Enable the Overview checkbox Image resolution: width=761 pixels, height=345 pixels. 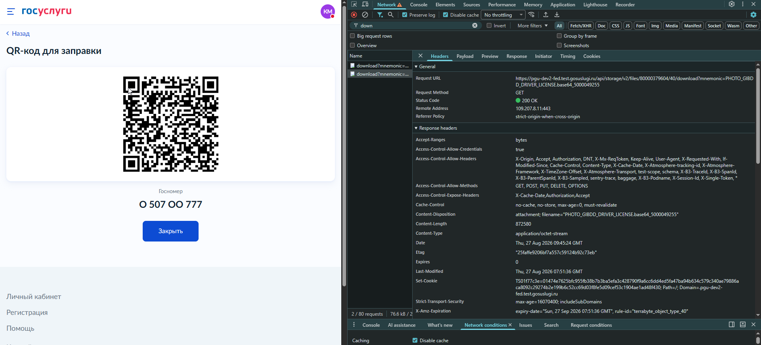352,45
